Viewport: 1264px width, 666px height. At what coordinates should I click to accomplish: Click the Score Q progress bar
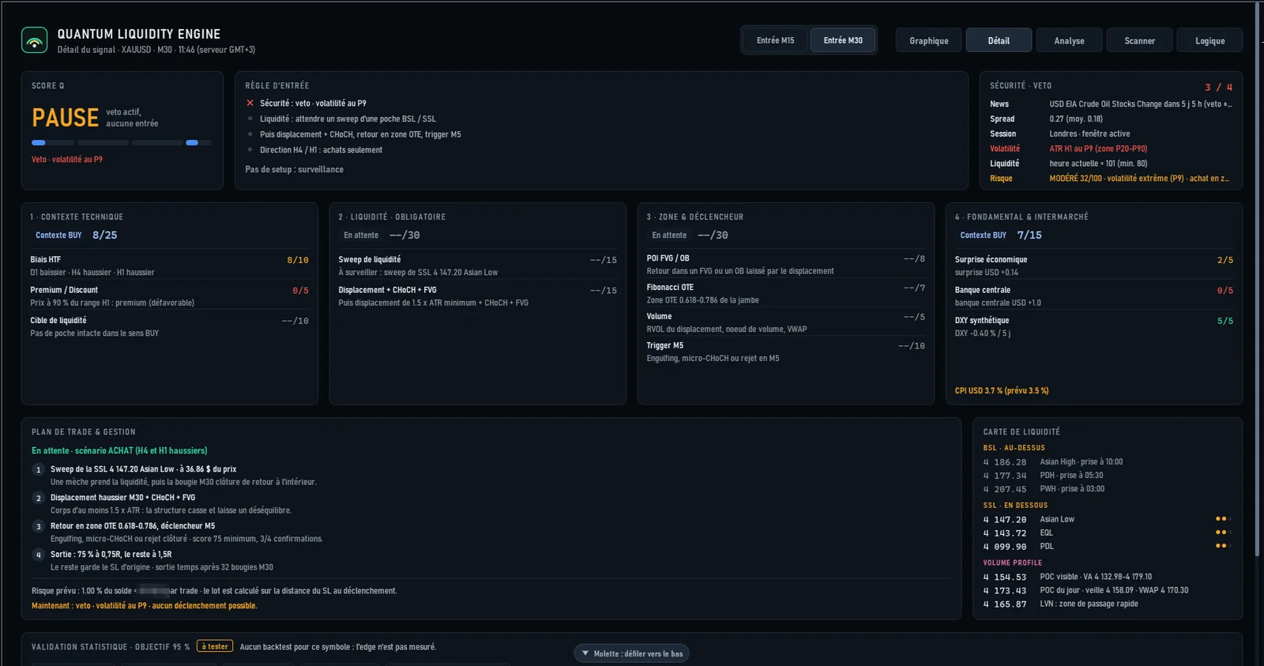(x=122, y=143)
